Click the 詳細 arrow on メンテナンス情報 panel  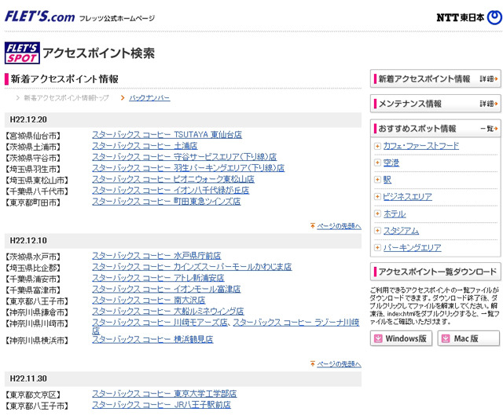pos(489,104)
